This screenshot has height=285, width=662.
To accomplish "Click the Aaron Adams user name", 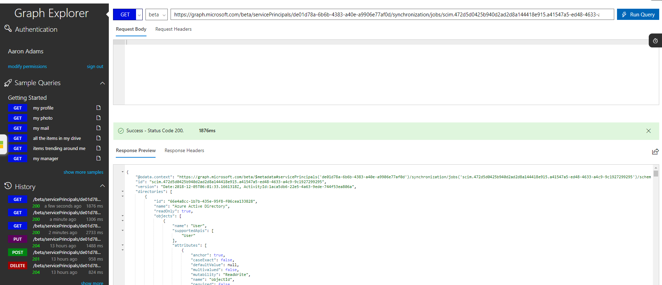I will click(x=26, y=51).
